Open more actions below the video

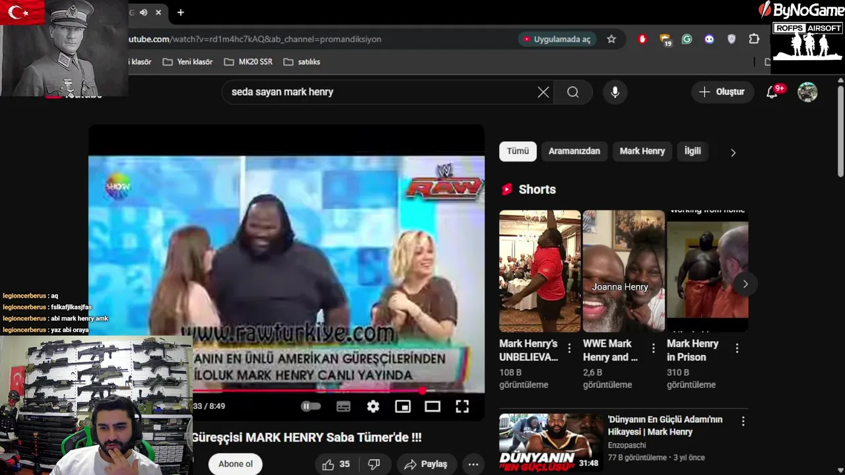[x=473, y=464]
